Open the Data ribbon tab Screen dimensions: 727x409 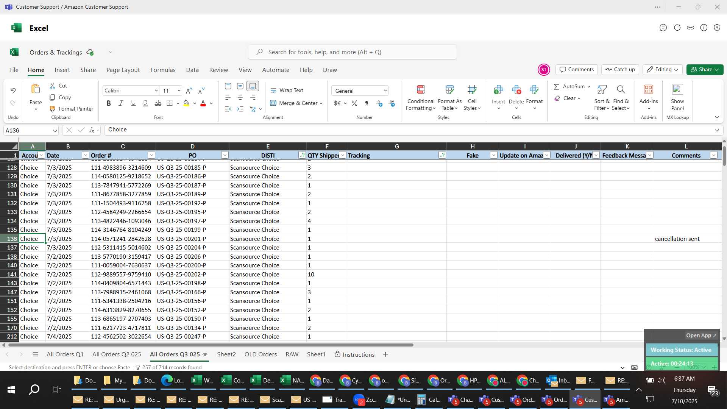pyautogui.click(x=192, y=70)
